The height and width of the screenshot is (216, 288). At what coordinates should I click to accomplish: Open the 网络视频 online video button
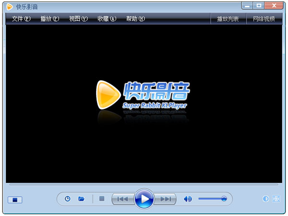click(x=264, y=19)
